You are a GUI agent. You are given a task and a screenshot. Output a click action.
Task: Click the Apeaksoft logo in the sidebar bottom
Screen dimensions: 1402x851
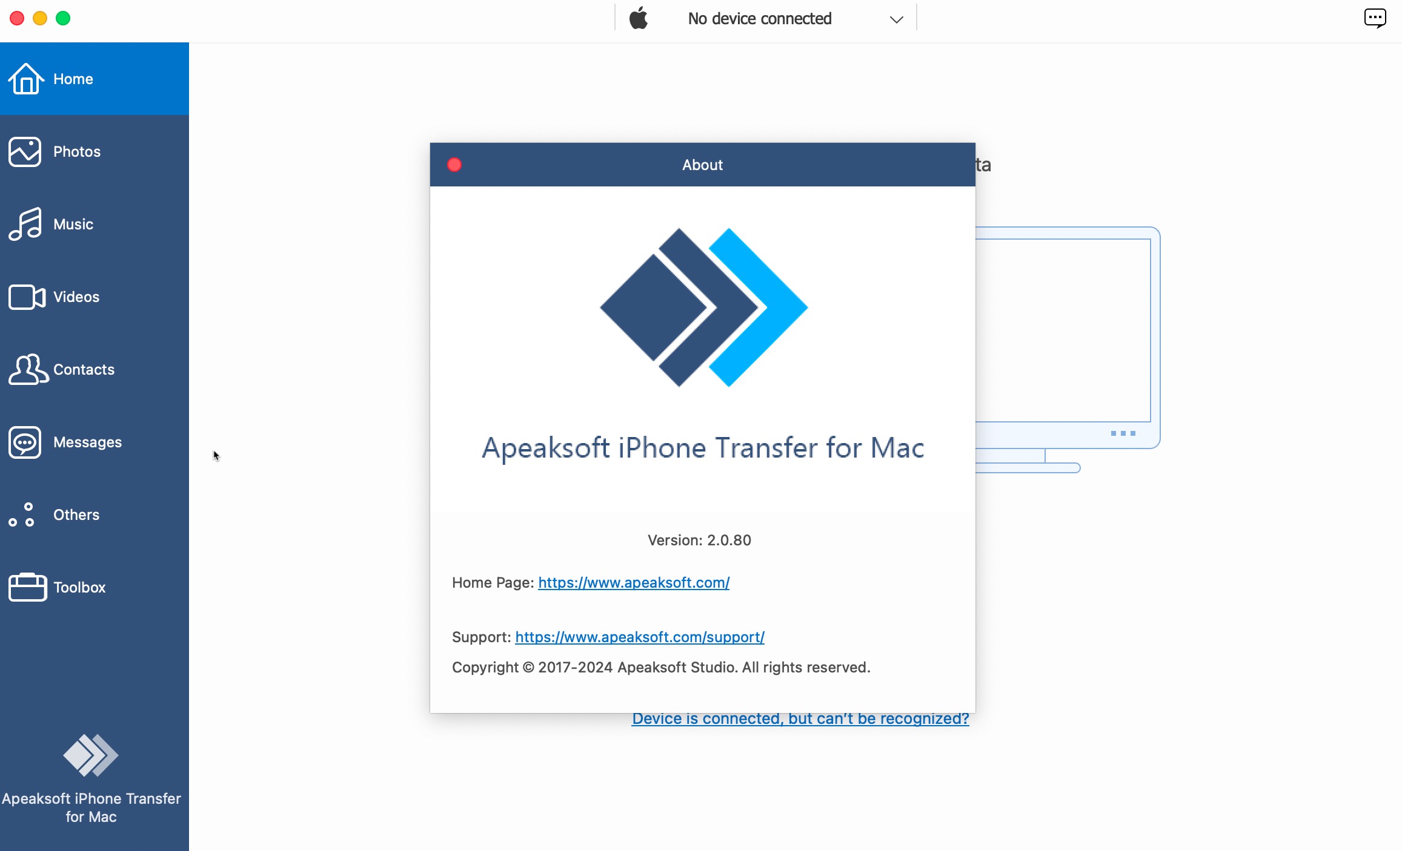click(91, 755)
